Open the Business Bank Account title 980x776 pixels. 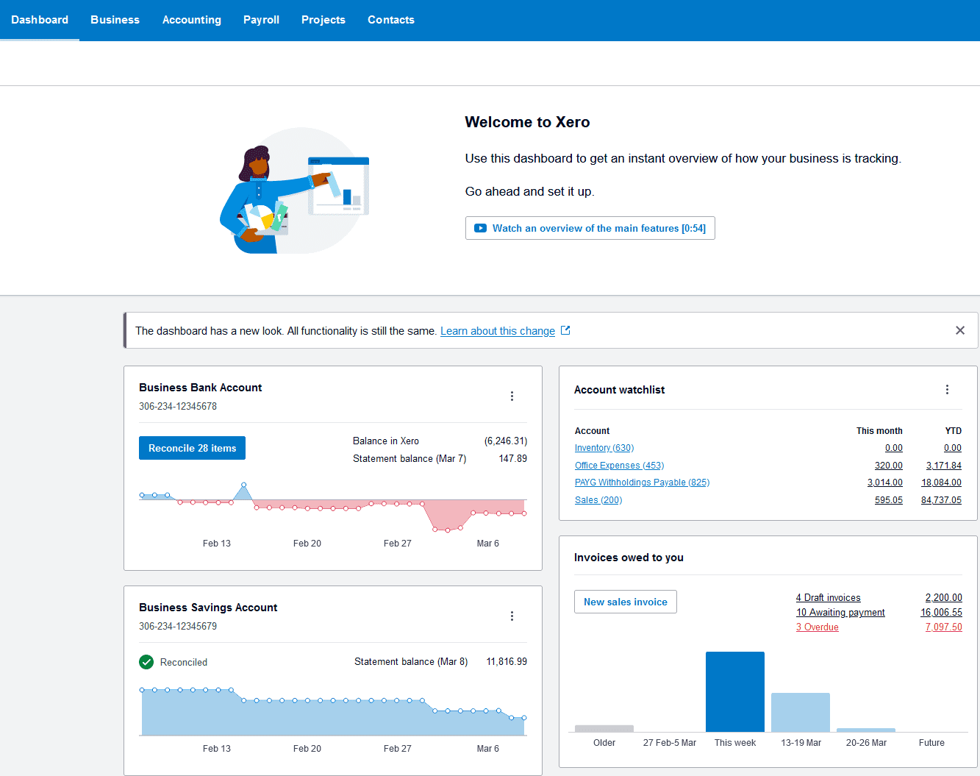coord(200,388)
